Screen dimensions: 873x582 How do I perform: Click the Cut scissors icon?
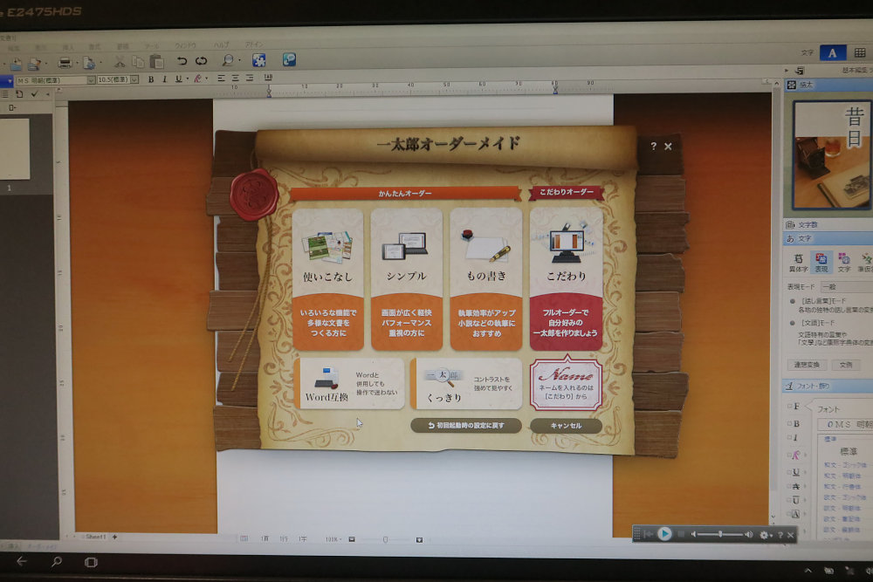[x=119, y=61]
